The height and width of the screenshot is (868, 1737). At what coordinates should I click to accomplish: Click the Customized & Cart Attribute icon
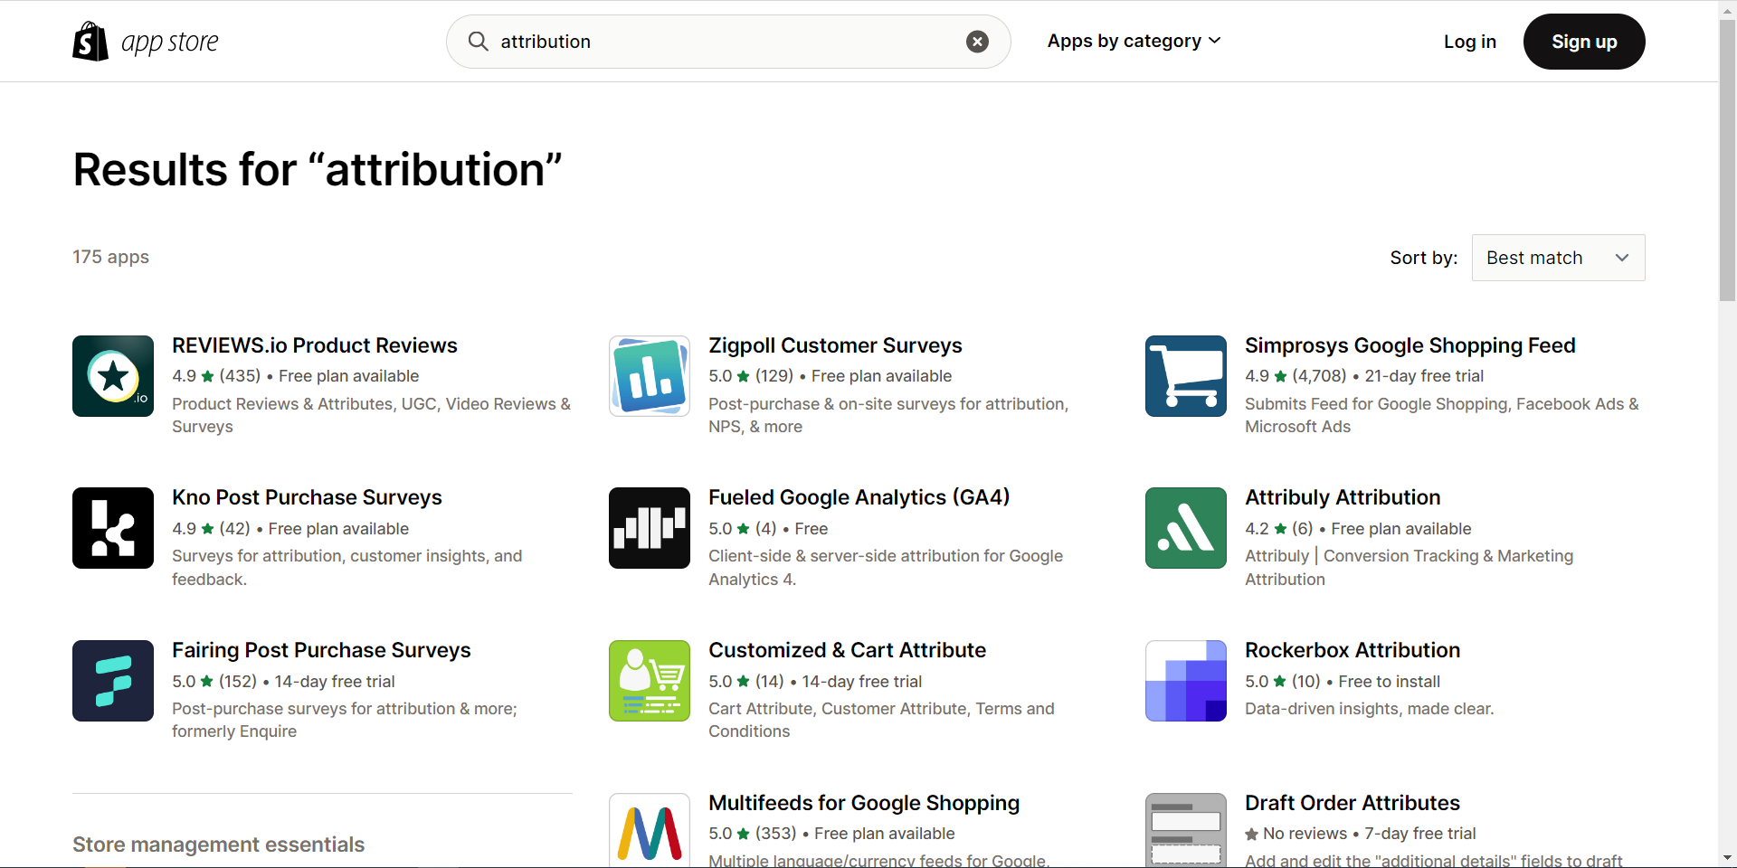650,681
